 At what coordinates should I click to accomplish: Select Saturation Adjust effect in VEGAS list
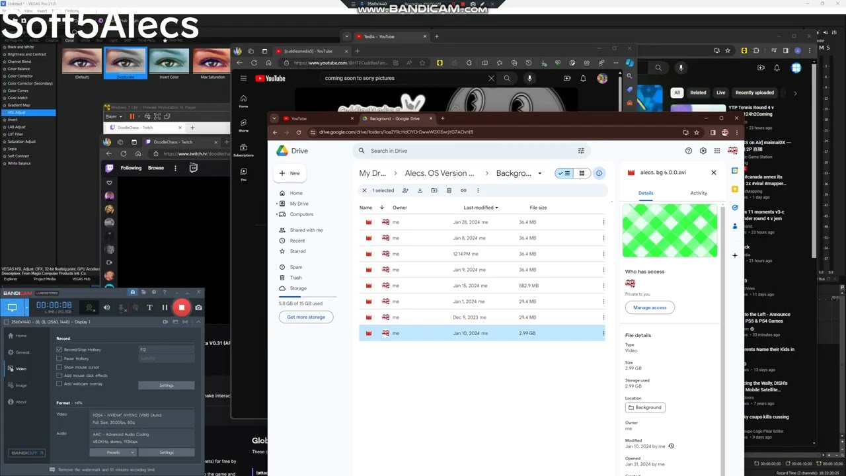22,141
